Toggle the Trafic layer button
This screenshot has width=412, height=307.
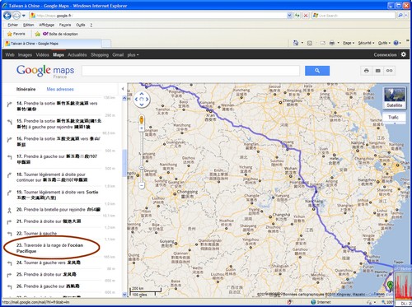click(393, 118)
